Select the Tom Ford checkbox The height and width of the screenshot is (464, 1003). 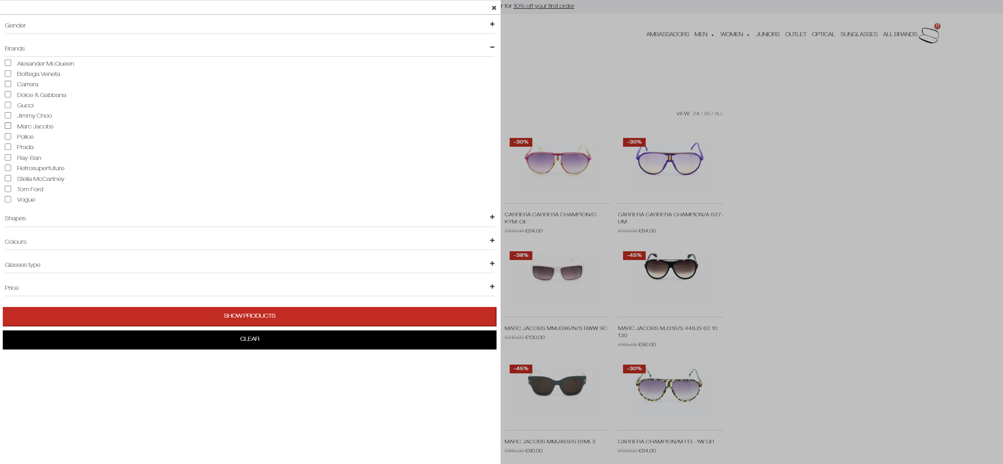(x=8, y=189)
